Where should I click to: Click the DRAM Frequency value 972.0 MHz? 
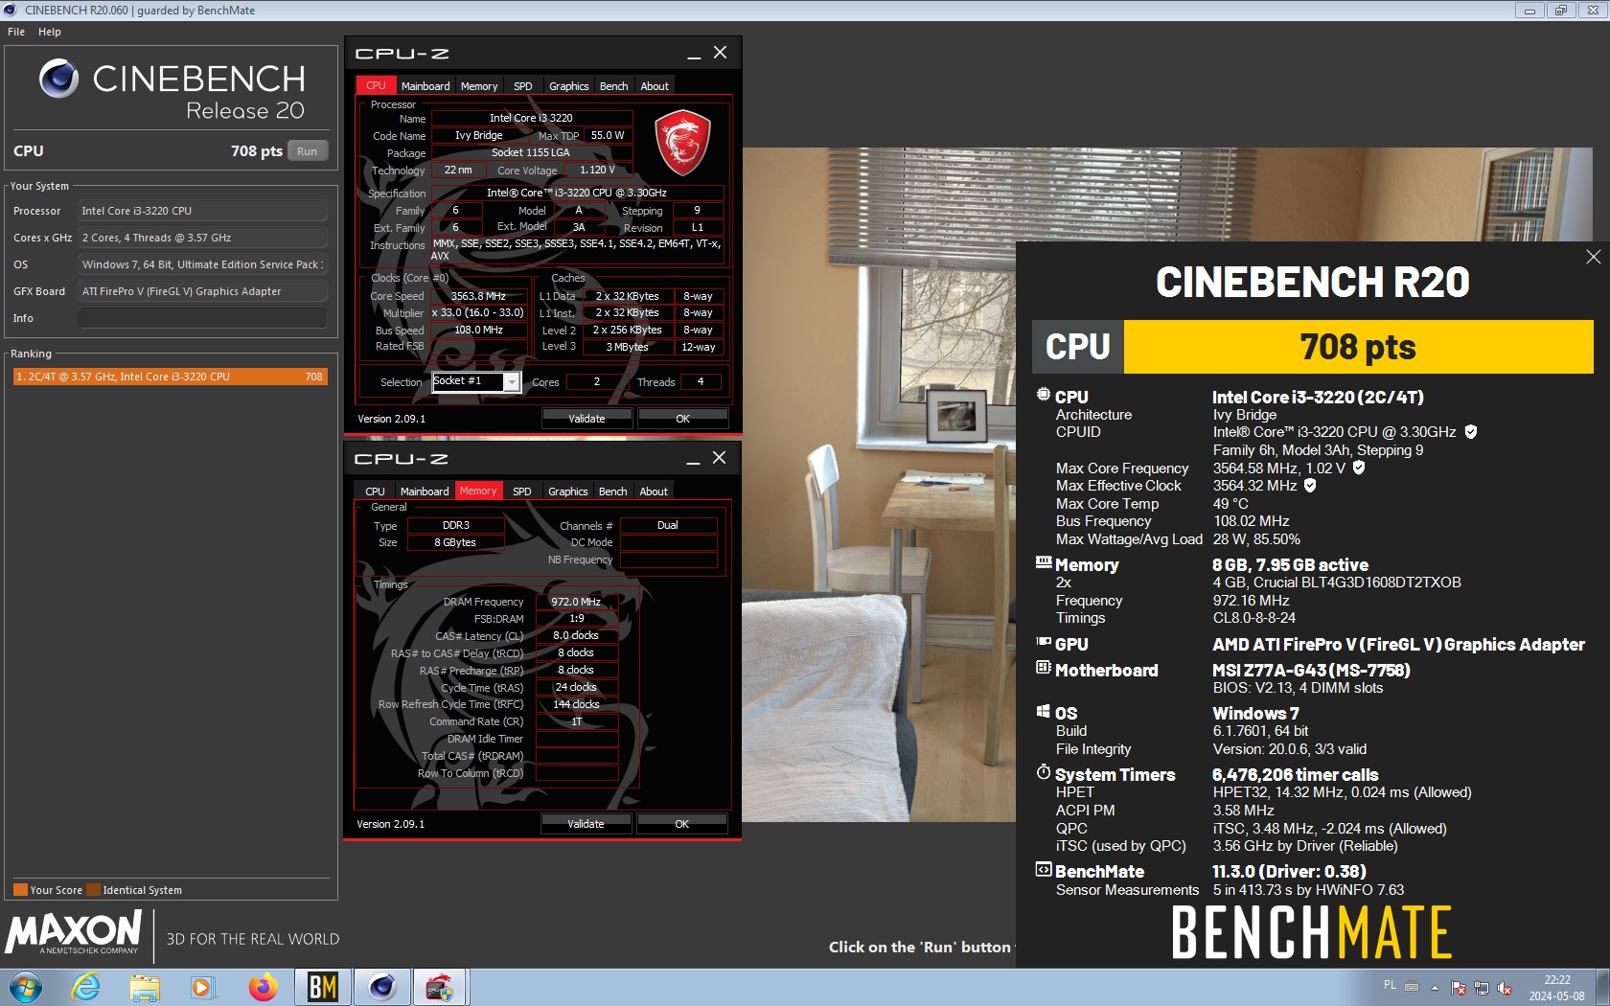point(576,602)
